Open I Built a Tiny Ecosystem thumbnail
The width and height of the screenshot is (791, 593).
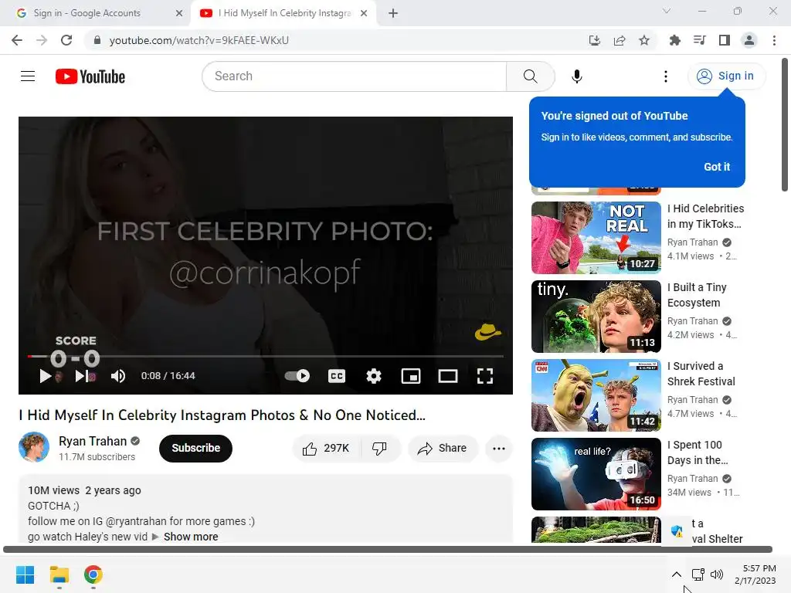click(596, 317)
